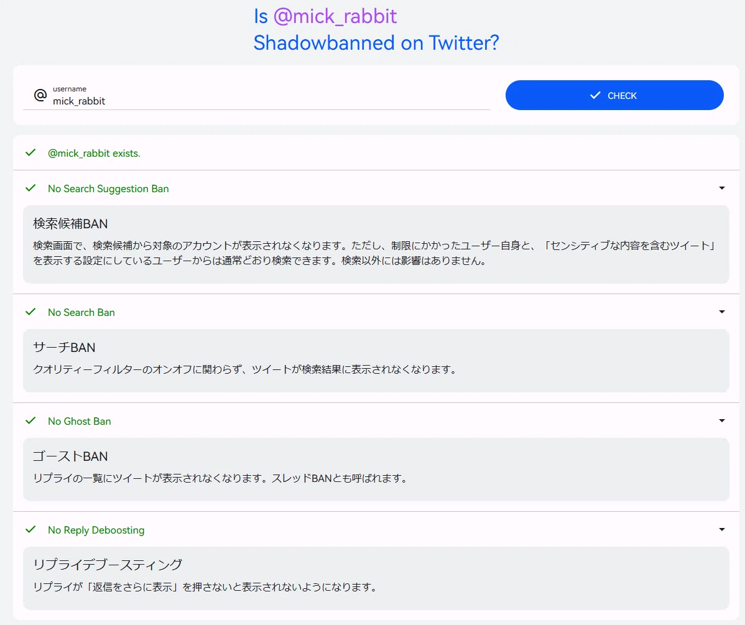Click the 'No Reply Deboosting' label
The height and width of the screenshot is (625, 745).
[96, 530]
